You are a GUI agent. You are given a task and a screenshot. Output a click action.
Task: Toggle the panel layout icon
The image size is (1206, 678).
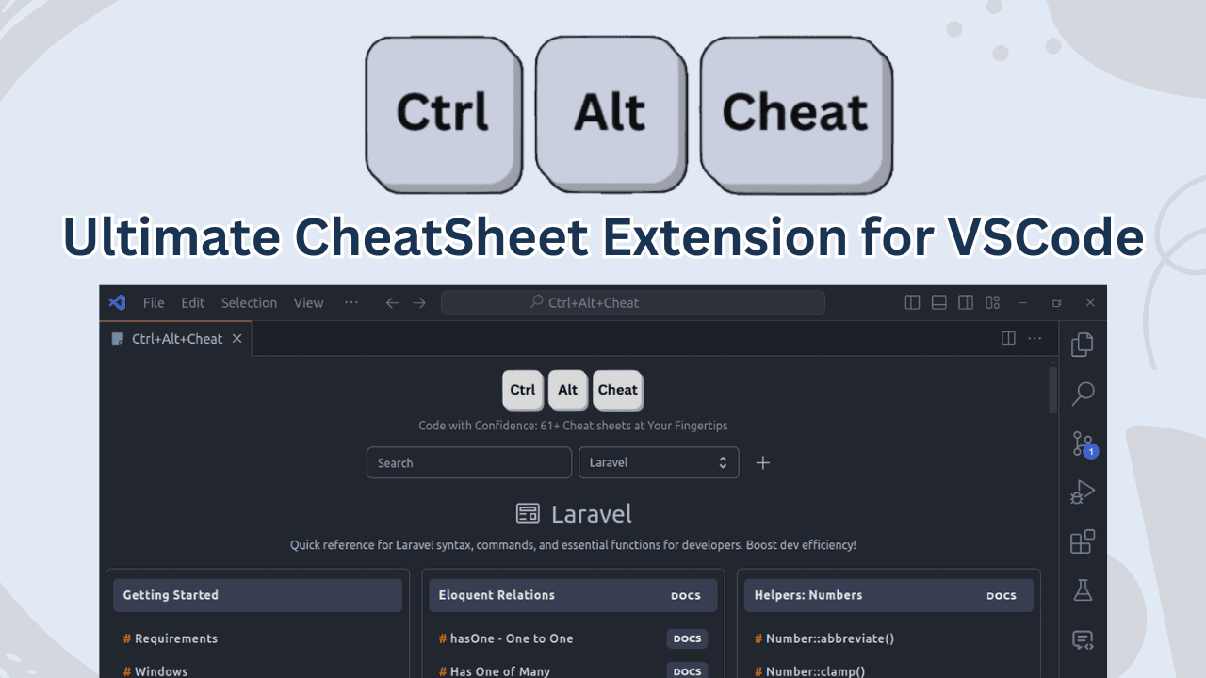(x=938, y=302)
